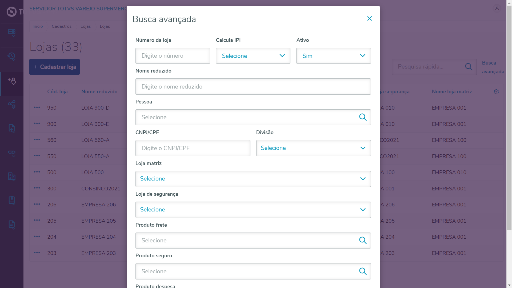Click the Nome reduzido input field
Screen dimensions: 512x288
pos(253,87)
